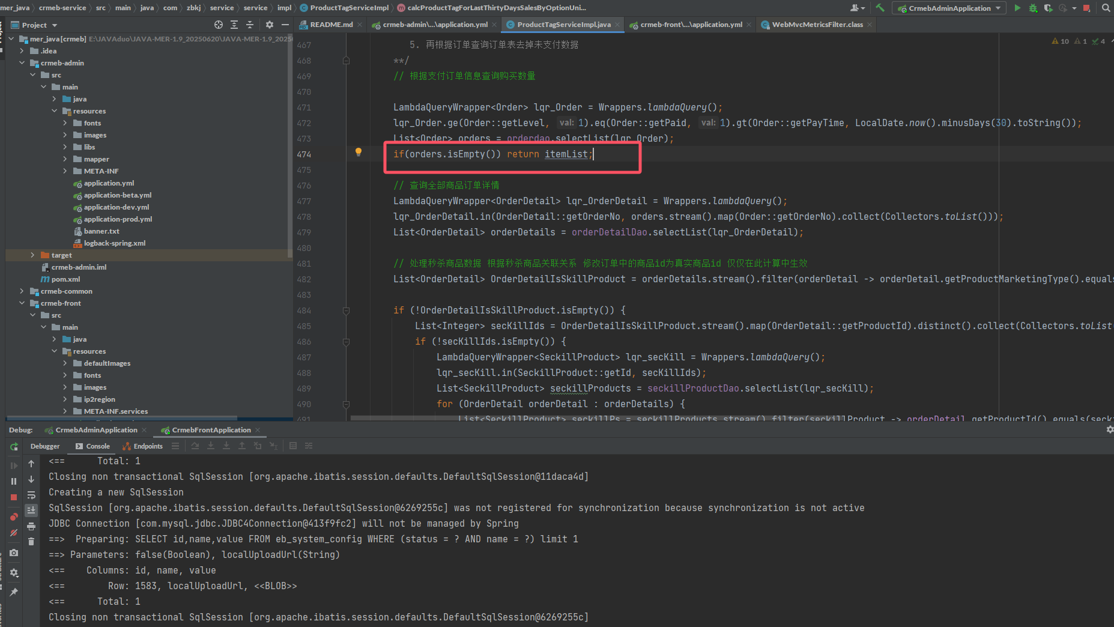Open WebMvcMetricsFilter.class tab
1114x627 pixels.
[816, 25]
